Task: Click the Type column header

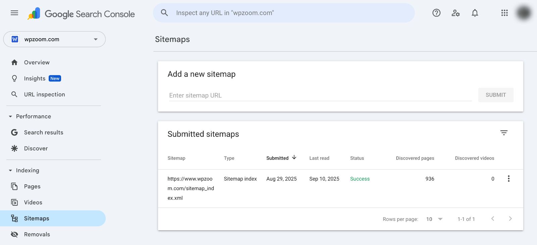Action: click(229, 158)
